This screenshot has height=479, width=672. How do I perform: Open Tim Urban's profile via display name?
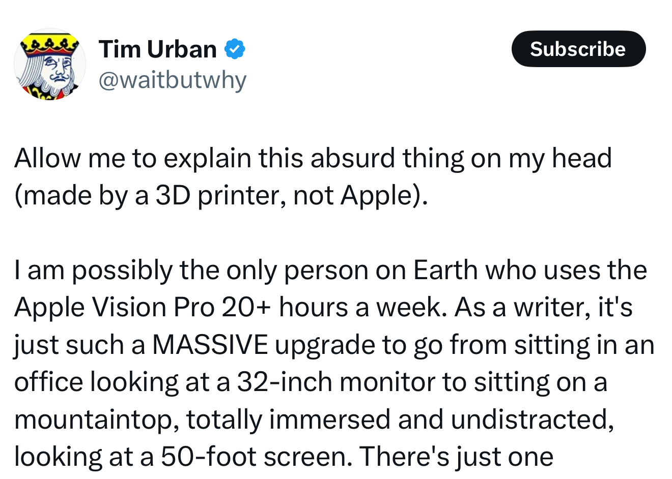[x=158, y=49]
